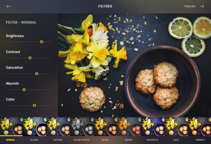The width and height of the screenshot is (211, 144).
Task: Click the Brightness slider handle
Action: tap(42, 42)
